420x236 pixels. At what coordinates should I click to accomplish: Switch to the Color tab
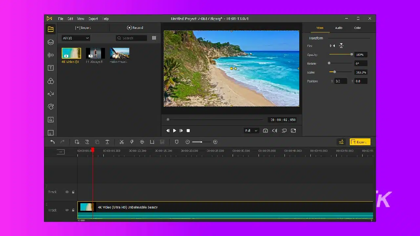tap(357, 28)
